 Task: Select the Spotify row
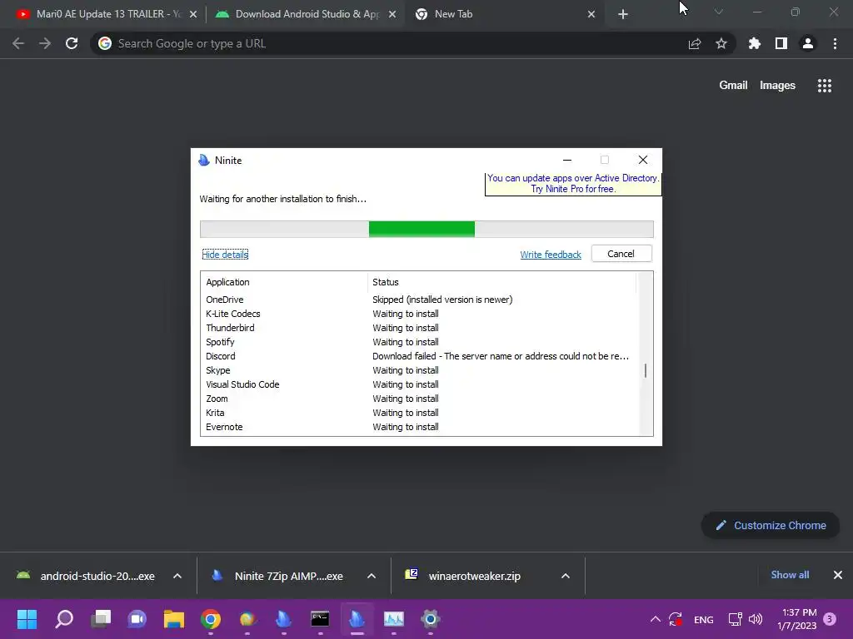(x=418, y=342)
